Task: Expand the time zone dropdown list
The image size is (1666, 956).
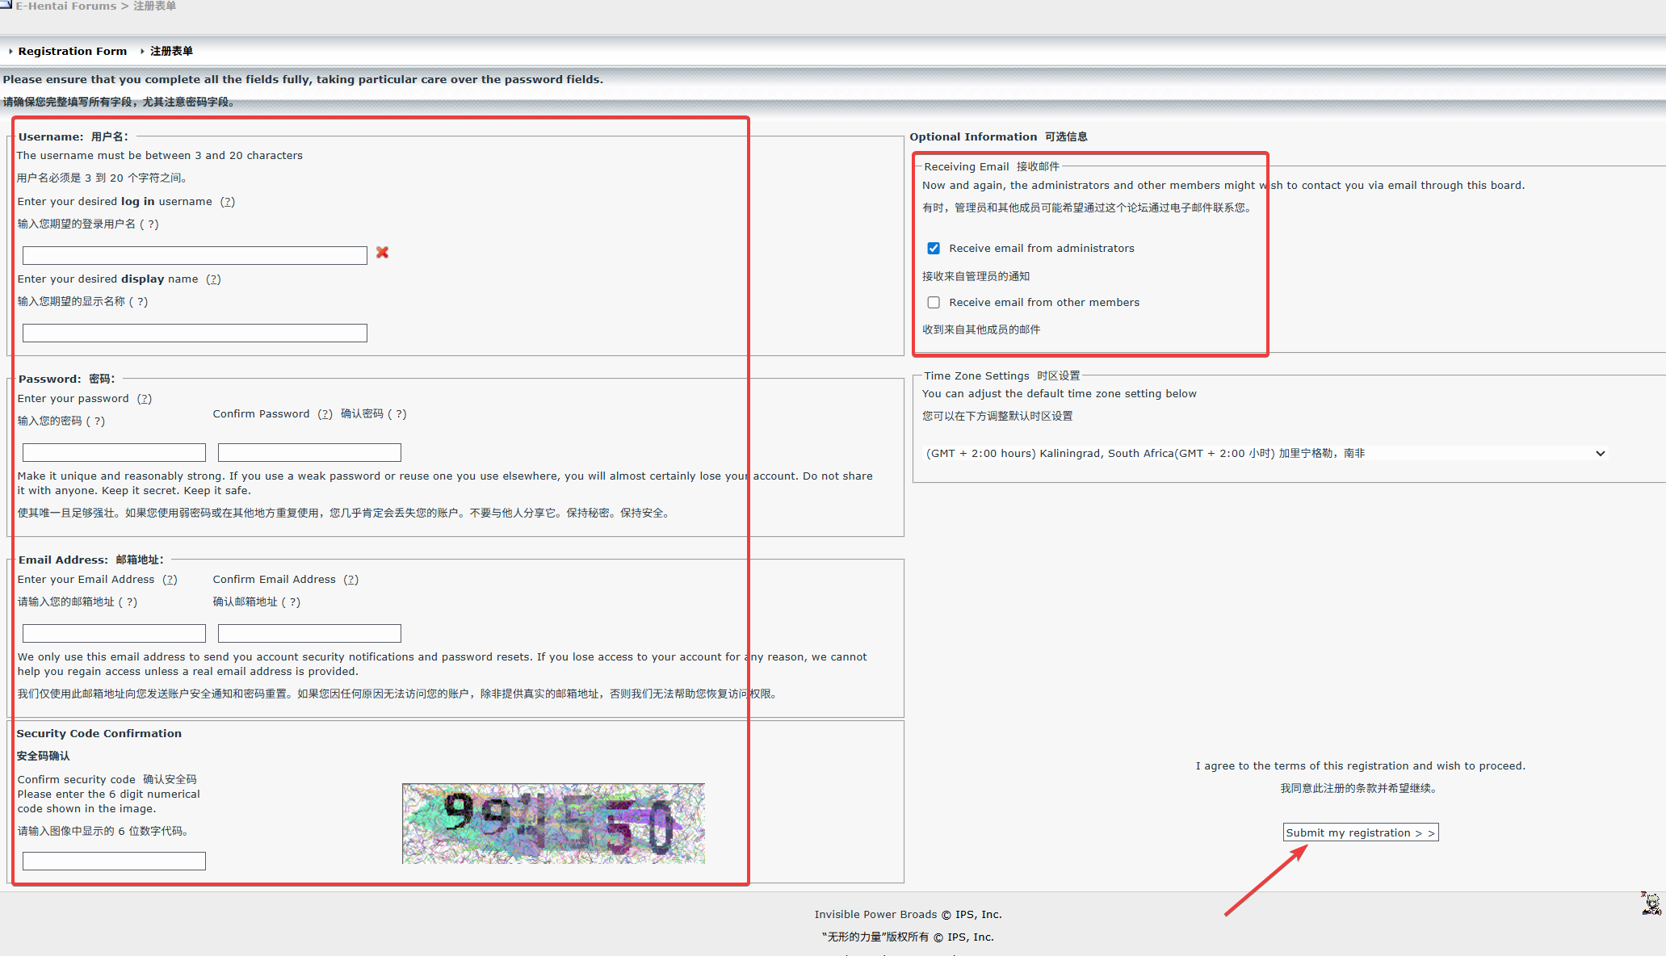Action: tap(1265, 453)
